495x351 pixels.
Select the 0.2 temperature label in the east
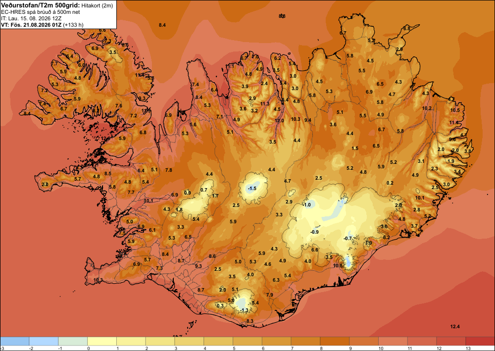pyautogui.click(x=390, y=183)
